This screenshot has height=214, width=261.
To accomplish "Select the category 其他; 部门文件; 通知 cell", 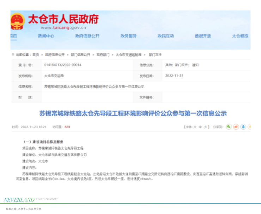I will [182, 65].
